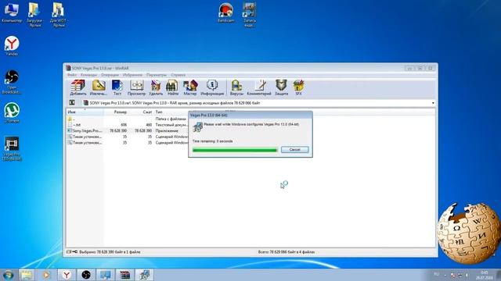Open the Bandicam desktop icon
The width and height of the screenshot is (501, 281).
[225, 12]
